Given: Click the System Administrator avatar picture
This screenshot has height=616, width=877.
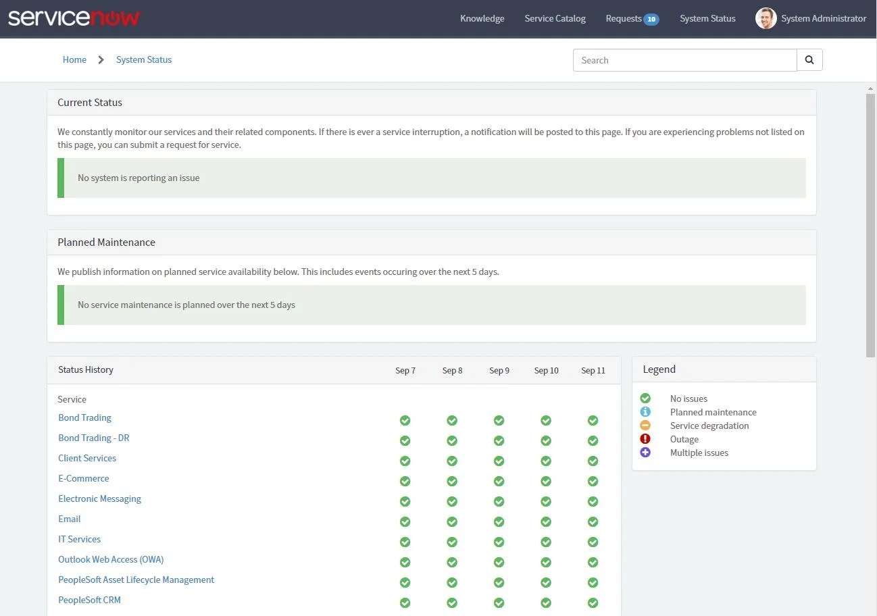Looking at the screenshot, I should coord(766,18).
